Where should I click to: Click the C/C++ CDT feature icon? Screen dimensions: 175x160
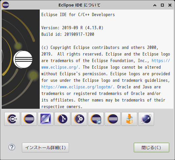12,119
